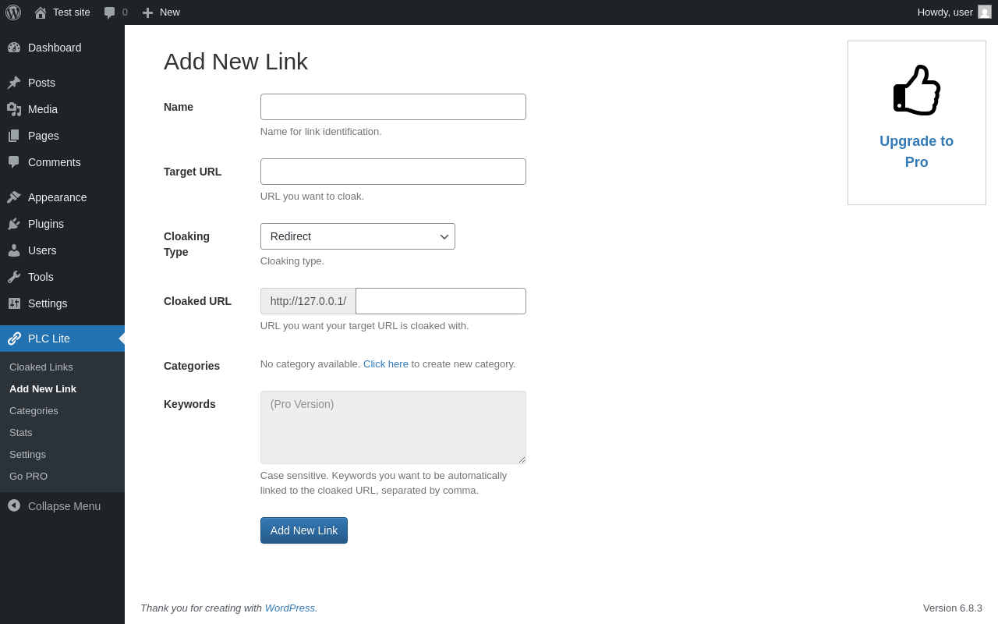
Task: Click the Plugins plug icon
Action: click(x=14, y=224)
